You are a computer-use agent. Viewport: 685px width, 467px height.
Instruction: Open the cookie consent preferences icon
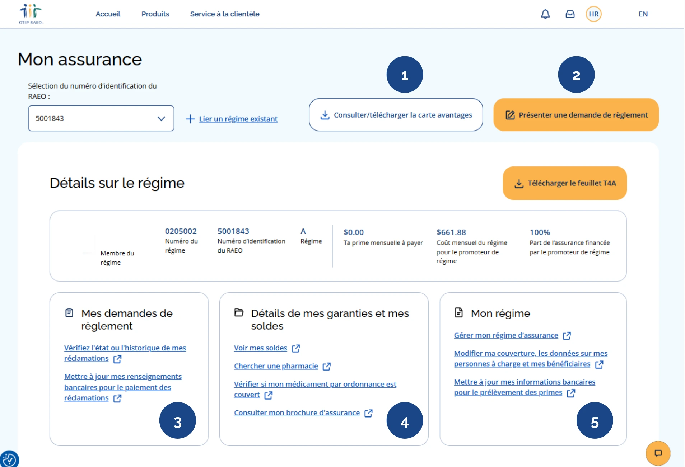[9, 459]
